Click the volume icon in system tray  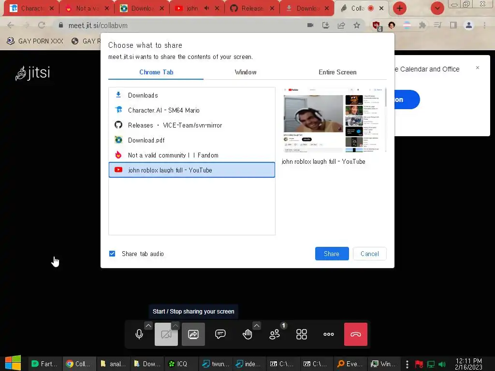point(442,364)
